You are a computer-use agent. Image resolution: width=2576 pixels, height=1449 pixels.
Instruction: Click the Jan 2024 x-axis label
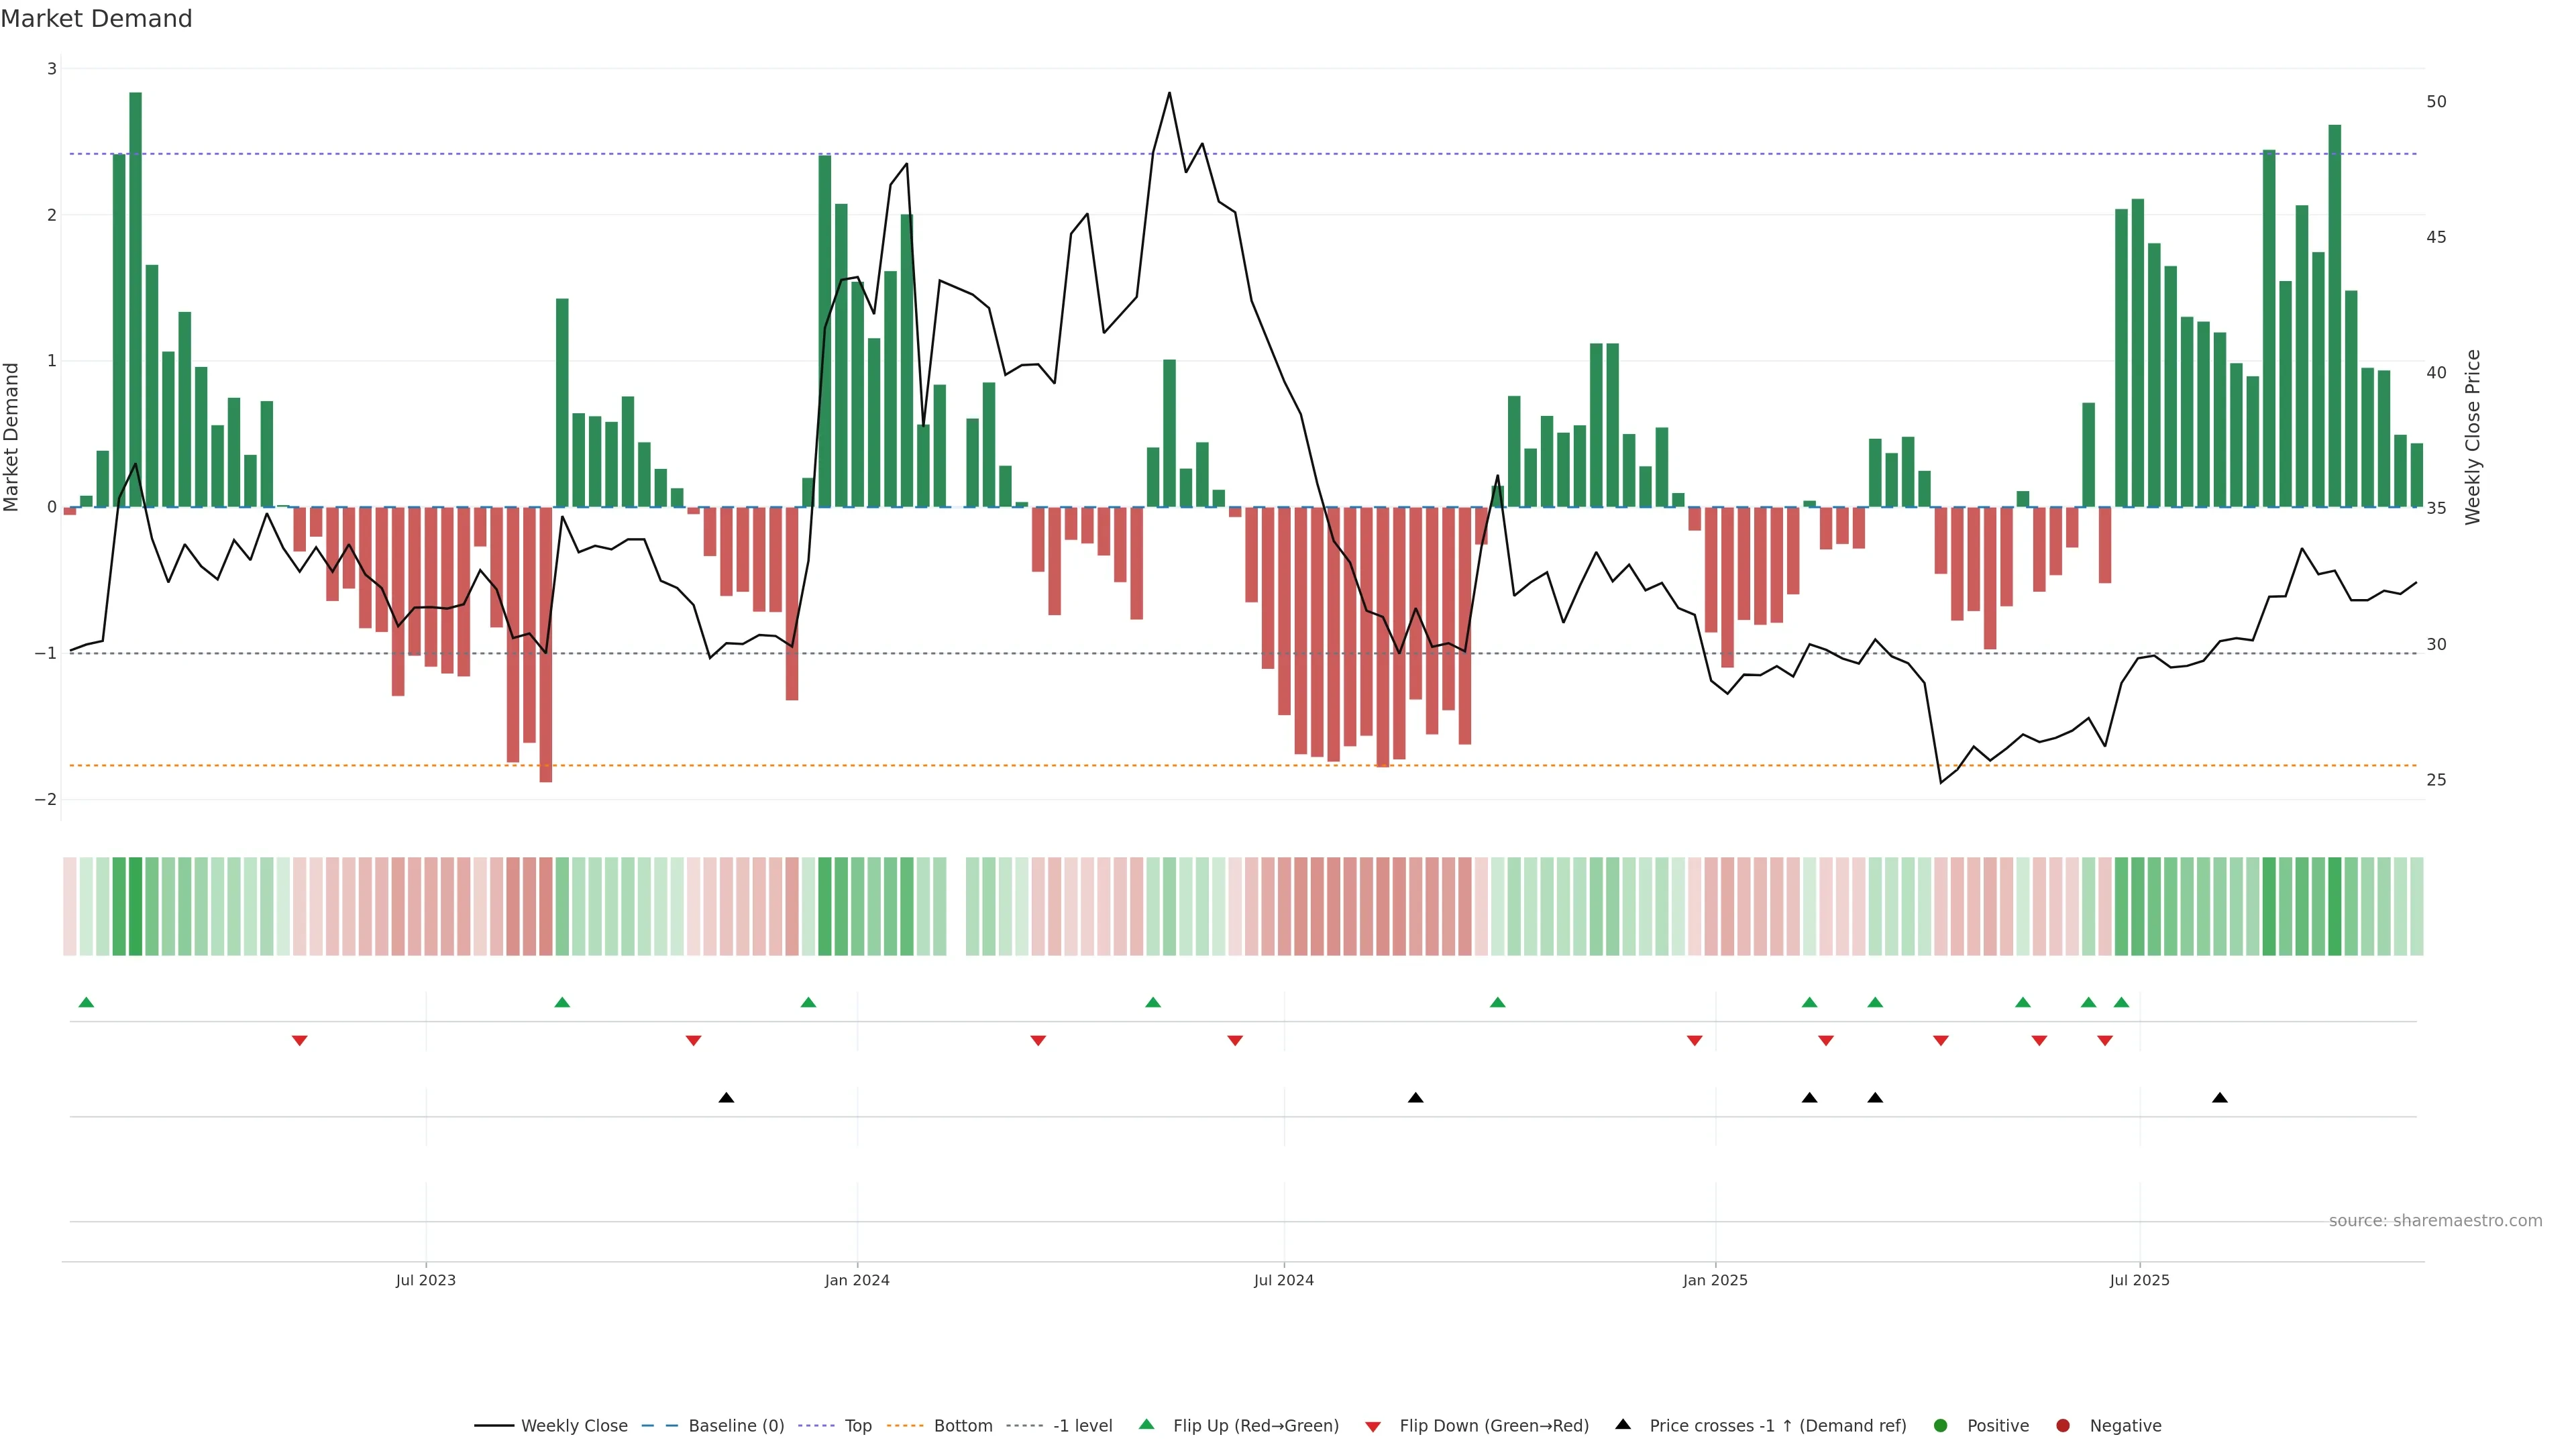(x=857, y=1280)
